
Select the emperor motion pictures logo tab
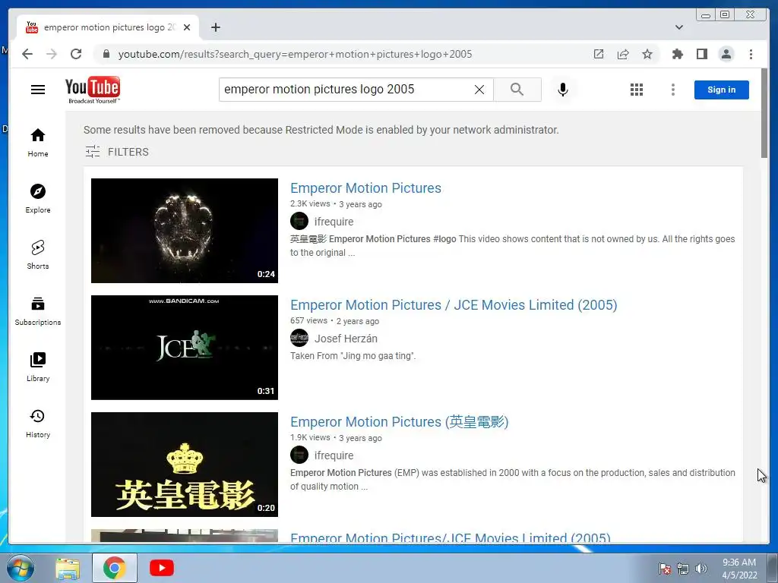tap(109, 27)
